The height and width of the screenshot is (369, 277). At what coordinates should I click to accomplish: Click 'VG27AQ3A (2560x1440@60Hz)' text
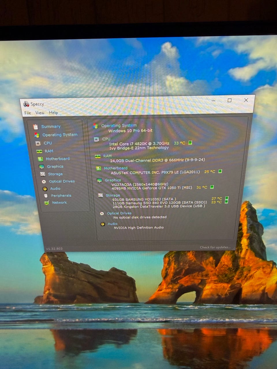click(x=140, y=184)
